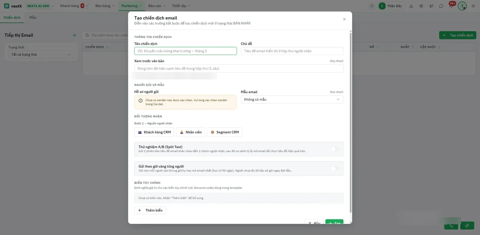
Task: Enable Gửi theo giờ vàng từng người switch
Action: (x=335, y=169)
